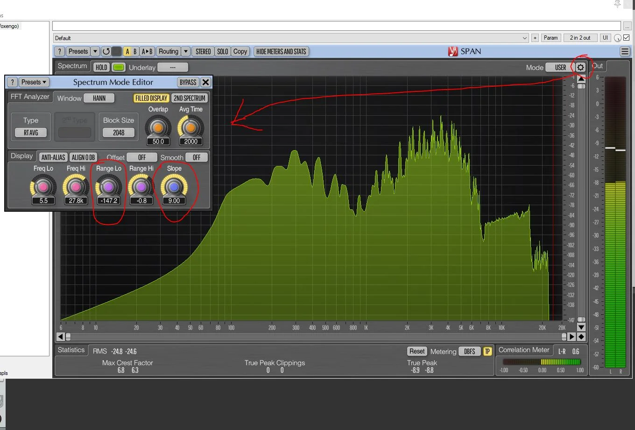Click the diamond icon at horizontal scrollbar end
The image size is (635, 430).
click(x=581, y=336)
